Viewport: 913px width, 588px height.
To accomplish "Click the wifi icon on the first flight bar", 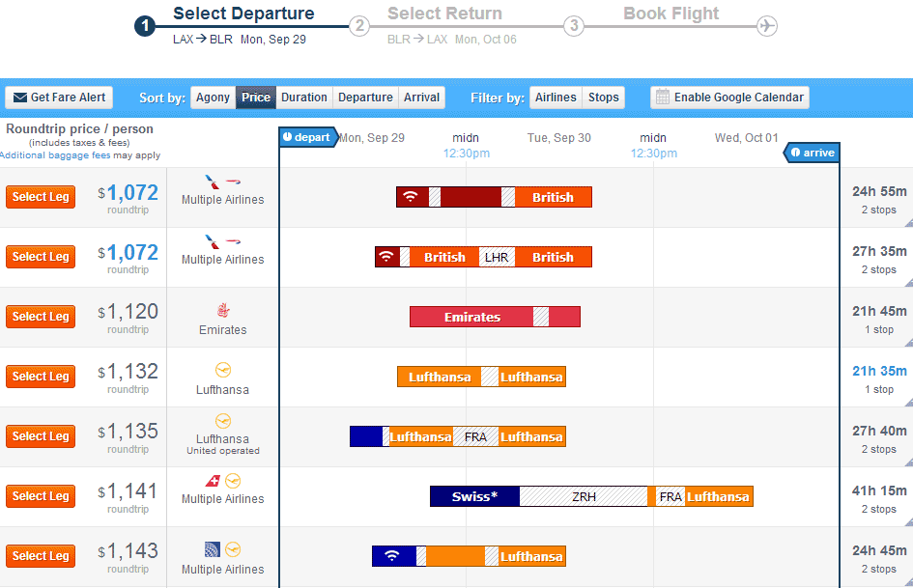I will tap(411, 197).
